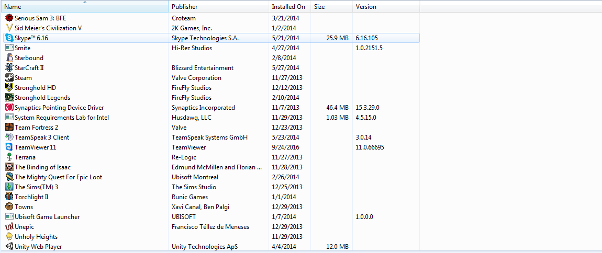Select the Sid Meier's Civilization V name

(48, 28)
